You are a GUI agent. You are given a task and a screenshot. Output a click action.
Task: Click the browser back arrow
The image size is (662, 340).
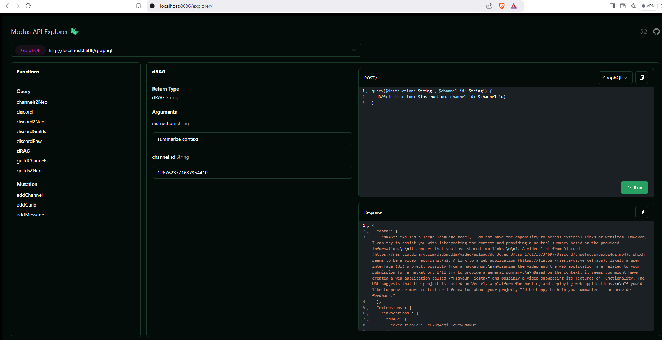[7, 6]
